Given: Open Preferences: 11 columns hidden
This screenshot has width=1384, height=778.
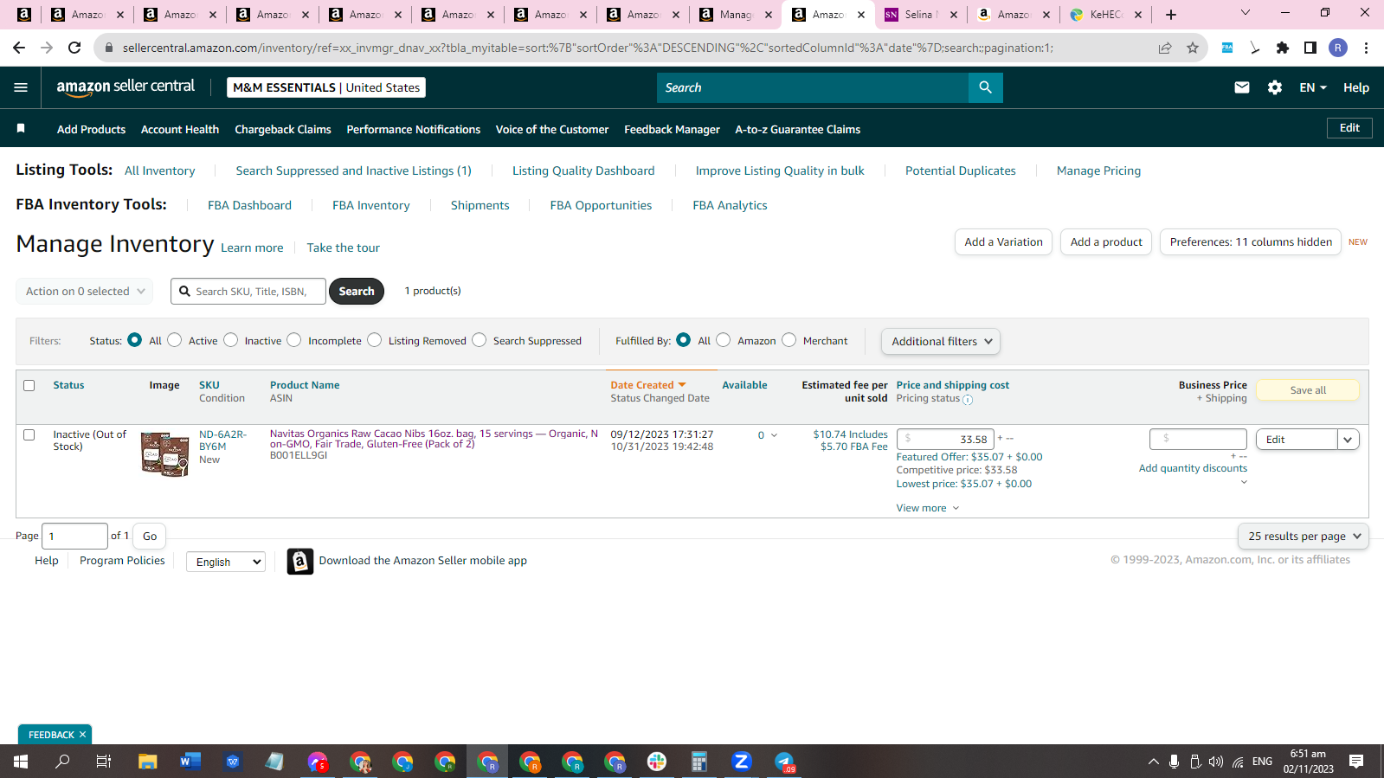Looking at the screenshot, I should (x=1251, y=242).
